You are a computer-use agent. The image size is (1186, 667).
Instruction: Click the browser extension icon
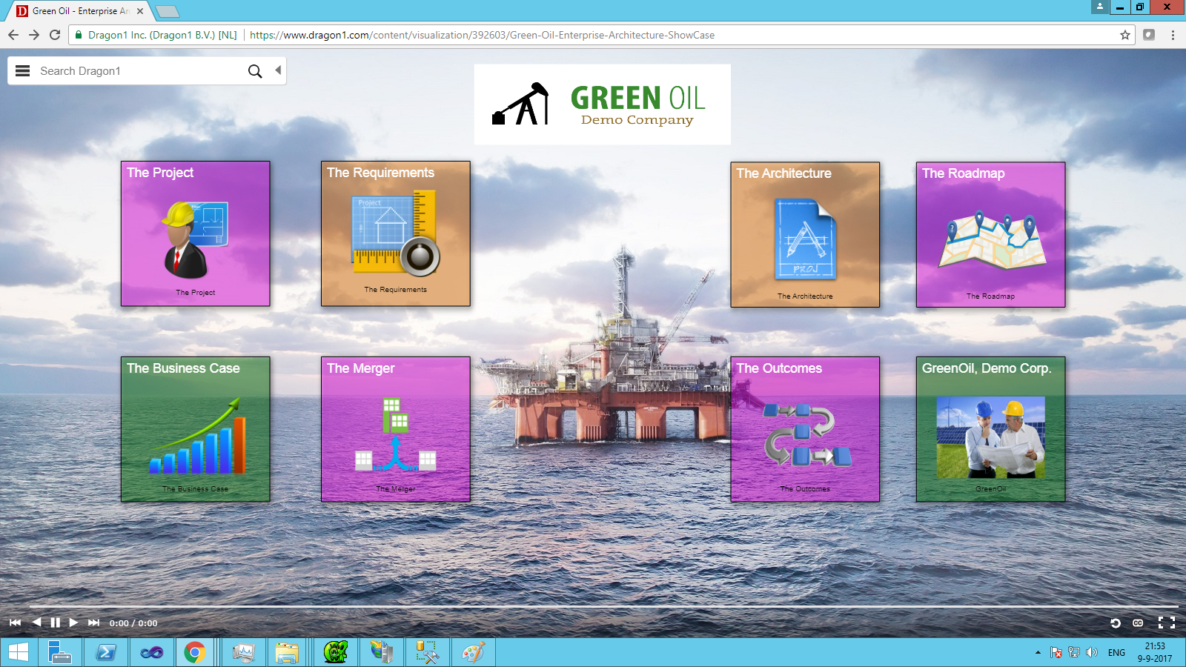tap(1149, 35)
